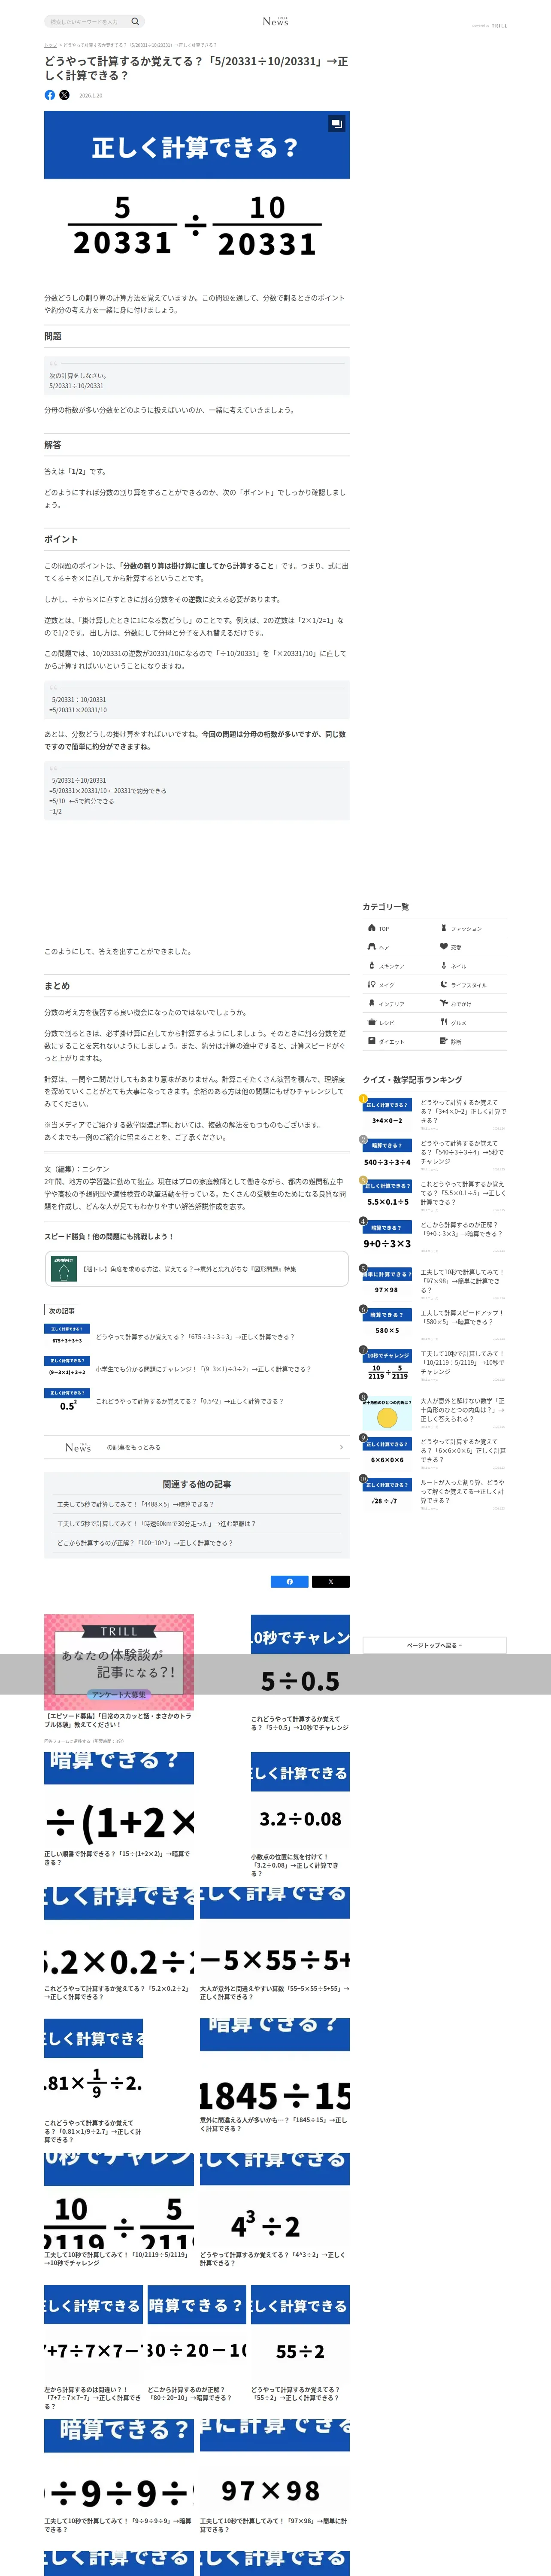Screen dimensions: 551x2576
Task: Open the '3.2÷0.08' article card
Action: pos(300,1815)
